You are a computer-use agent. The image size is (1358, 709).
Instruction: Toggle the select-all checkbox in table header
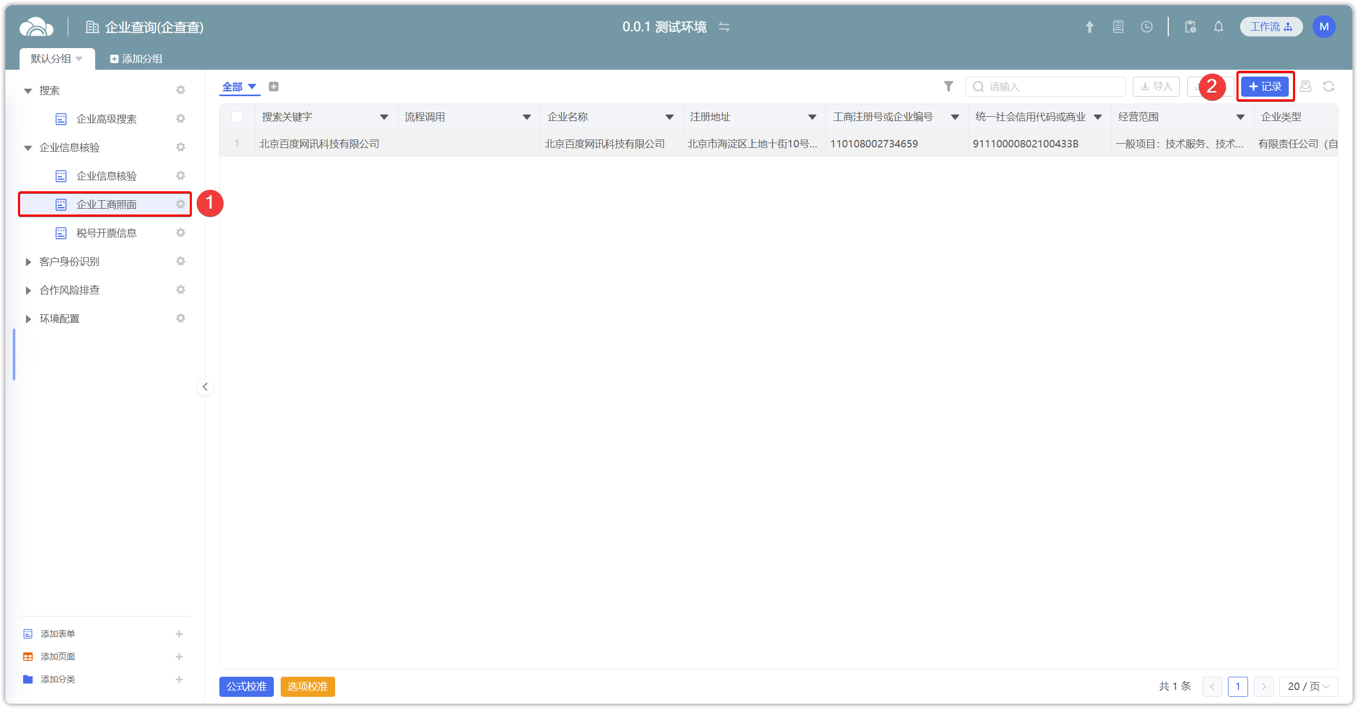tap(237, 117)
